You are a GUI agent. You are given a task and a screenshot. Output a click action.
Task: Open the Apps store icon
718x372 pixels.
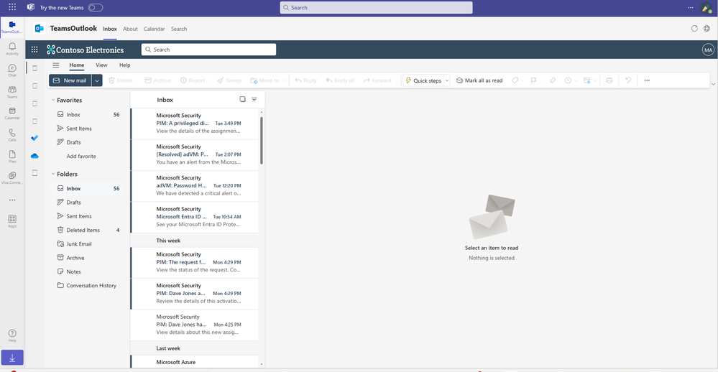point(12,221)
